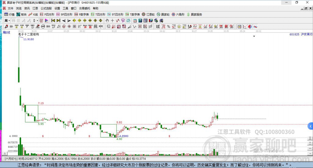Image resolution: width=313 pixels, height=168 pixels.
Task: Open the 资讯 menu
Action: click(x=27, y=8)
